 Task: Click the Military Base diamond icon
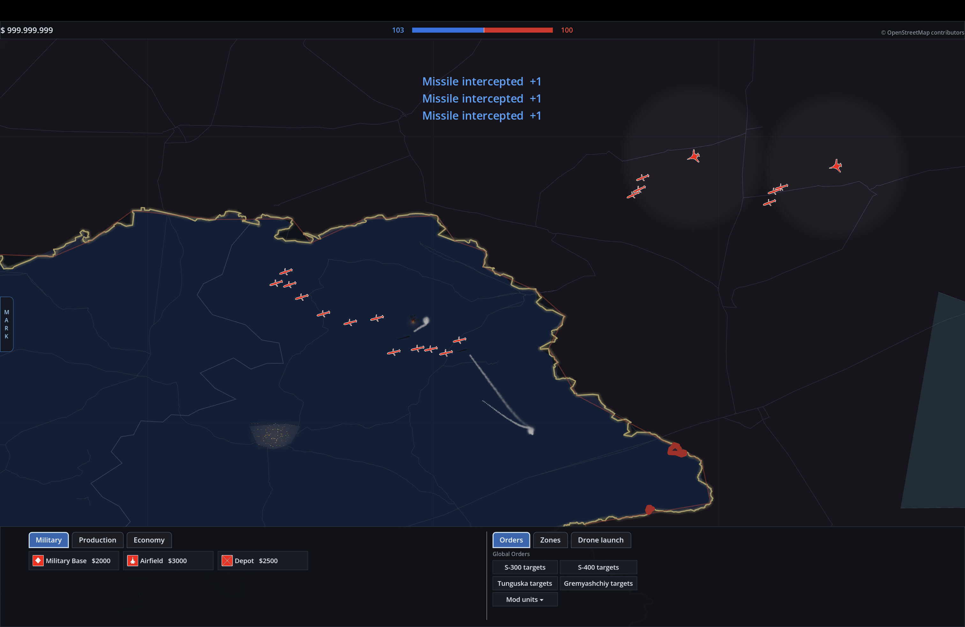38,561
